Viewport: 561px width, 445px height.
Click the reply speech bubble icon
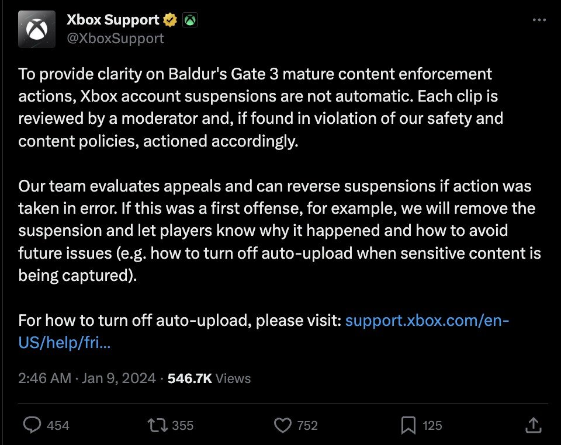point(32,425)
